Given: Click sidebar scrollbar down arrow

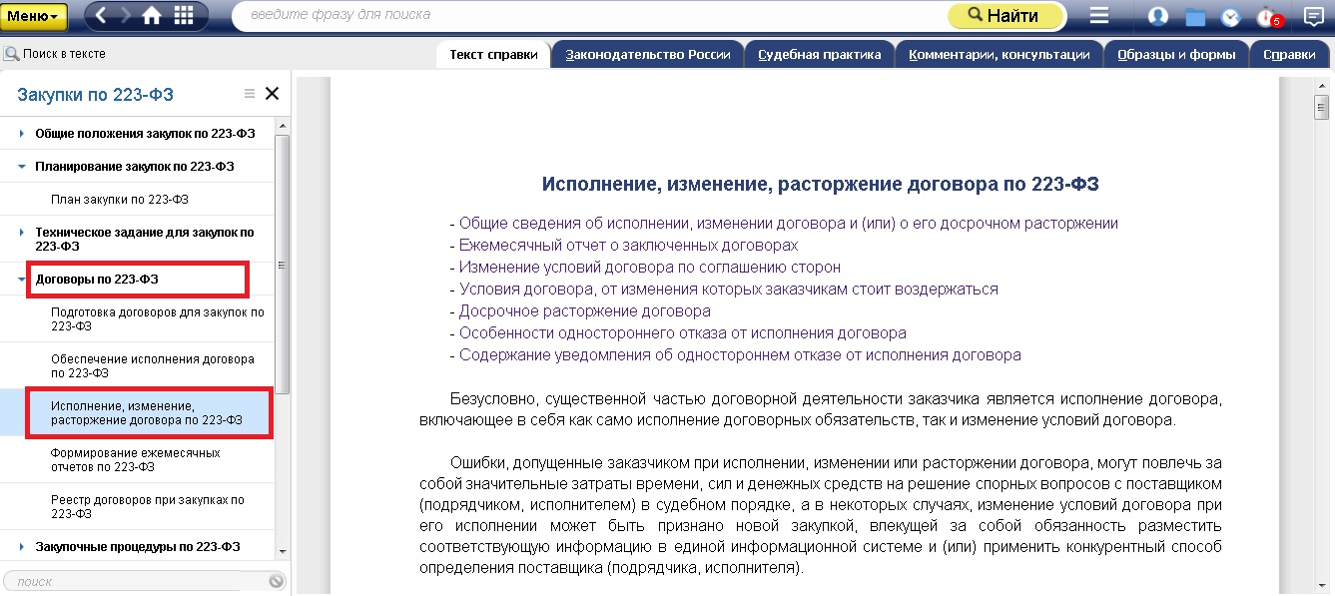Looking at the screenshot, I should pyautogui.click(x=283, y=550).
